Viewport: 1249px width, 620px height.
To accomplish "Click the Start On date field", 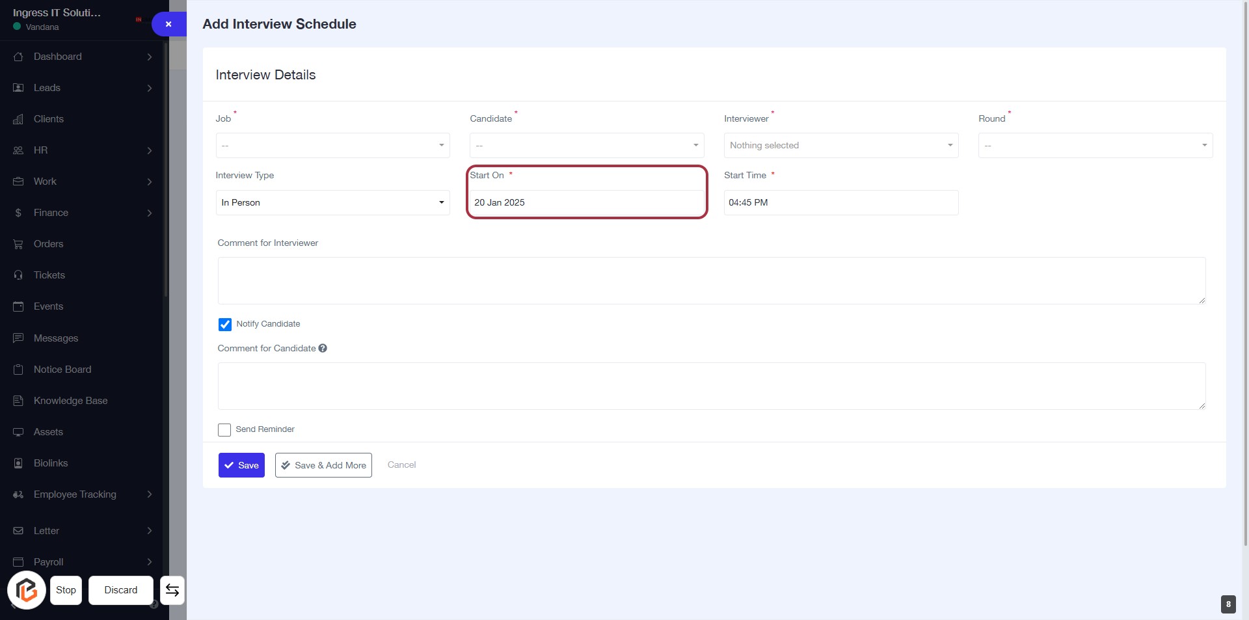I will (586, 203).
